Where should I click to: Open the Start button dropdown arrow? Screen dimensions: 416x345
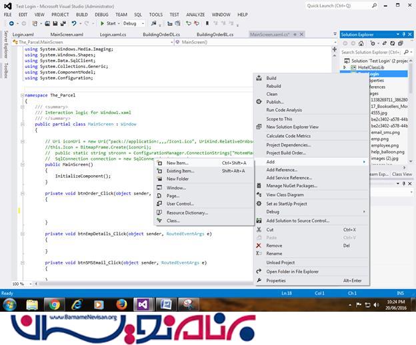pos(119,23)
